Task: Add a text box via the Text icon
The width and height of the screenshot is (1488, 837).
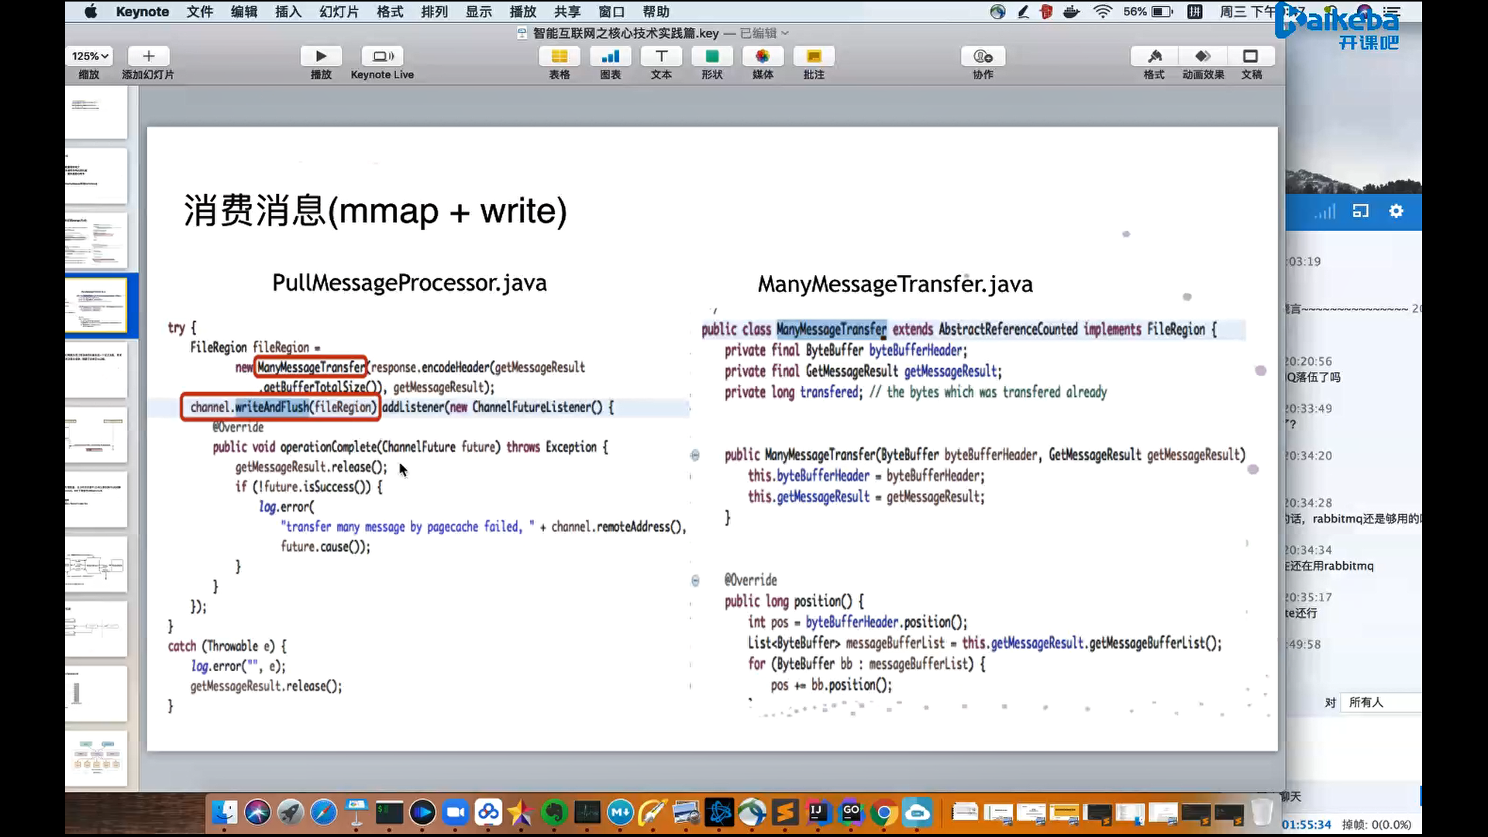Action: point(661,57)
